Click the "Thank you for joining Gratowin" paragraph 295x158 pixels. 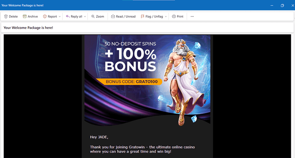tap(142, 149)
